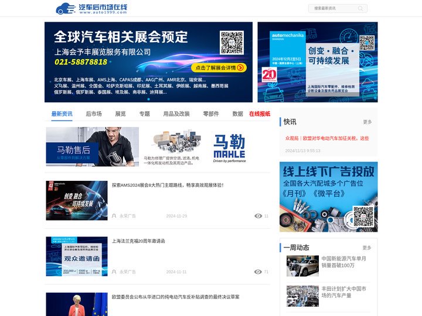Open article 探索AMS2024展会8大热门主题路线
Image resolution: width=422 pixels, height=316 pixels.
[168, 185]
